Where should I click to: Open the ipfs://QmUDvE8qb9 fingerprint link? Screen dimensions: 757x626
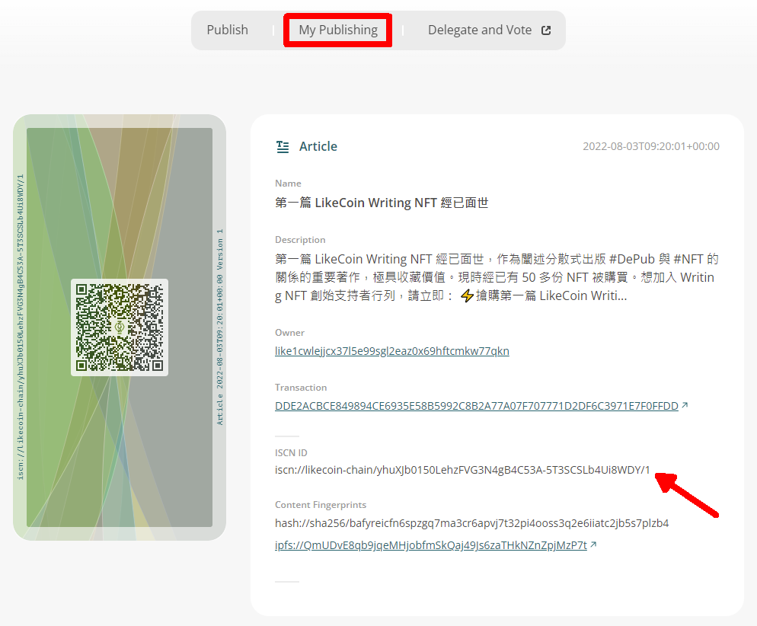tap(430, 545)
